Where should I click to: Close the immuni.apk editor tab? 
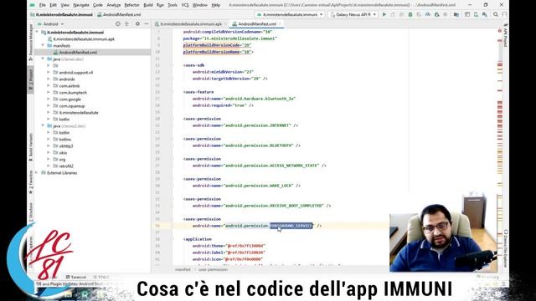click(x=225, y=24)
